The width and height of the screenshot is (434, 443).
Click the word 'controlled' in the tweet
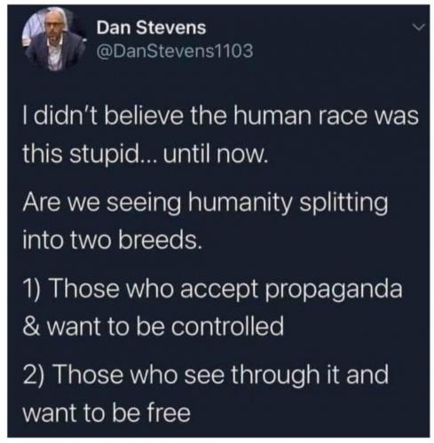coord(228,326)
